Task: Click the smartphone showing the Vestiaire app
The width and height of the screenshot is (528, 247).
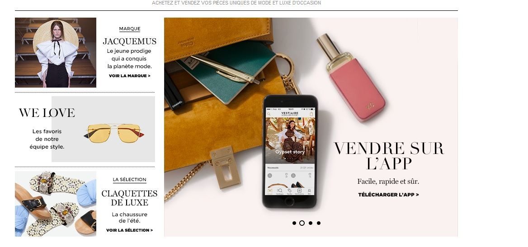Action: point(290,151)
